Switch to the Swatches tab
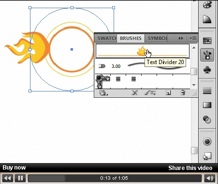Viewport: 218px width, 184px height. click(x=107, y=39)
